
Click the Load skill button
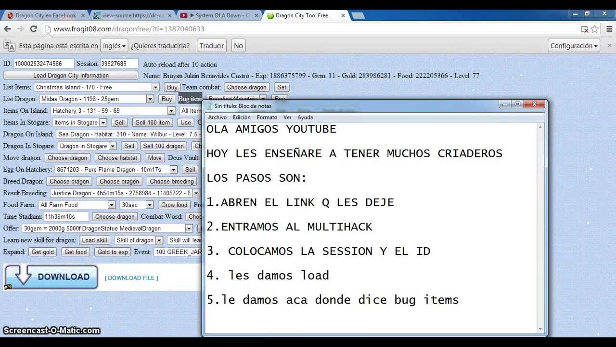[x=94, y=240]
